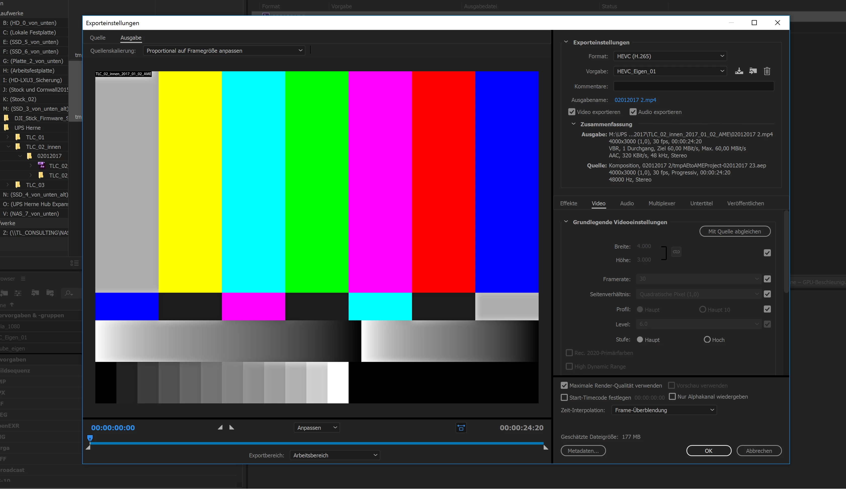The image size is (846, 491).
Task: Click the save preset icon next to Vorgabe
Action: point(739,71)
